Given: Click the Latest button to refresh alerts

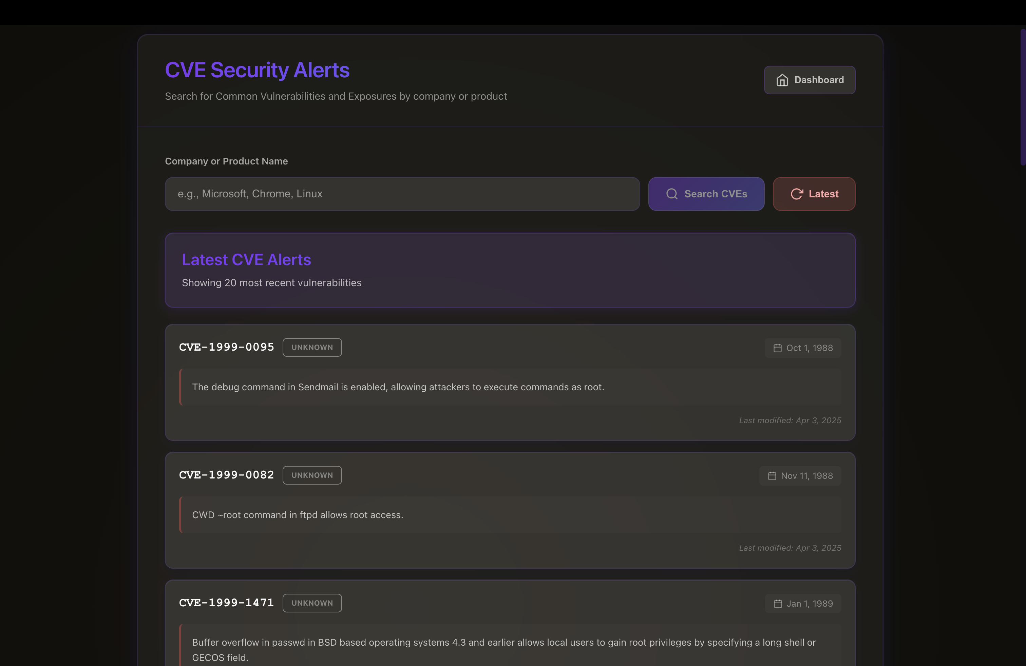Looking at the screenshot, I should pyautogui.click(x=814, y=194).
